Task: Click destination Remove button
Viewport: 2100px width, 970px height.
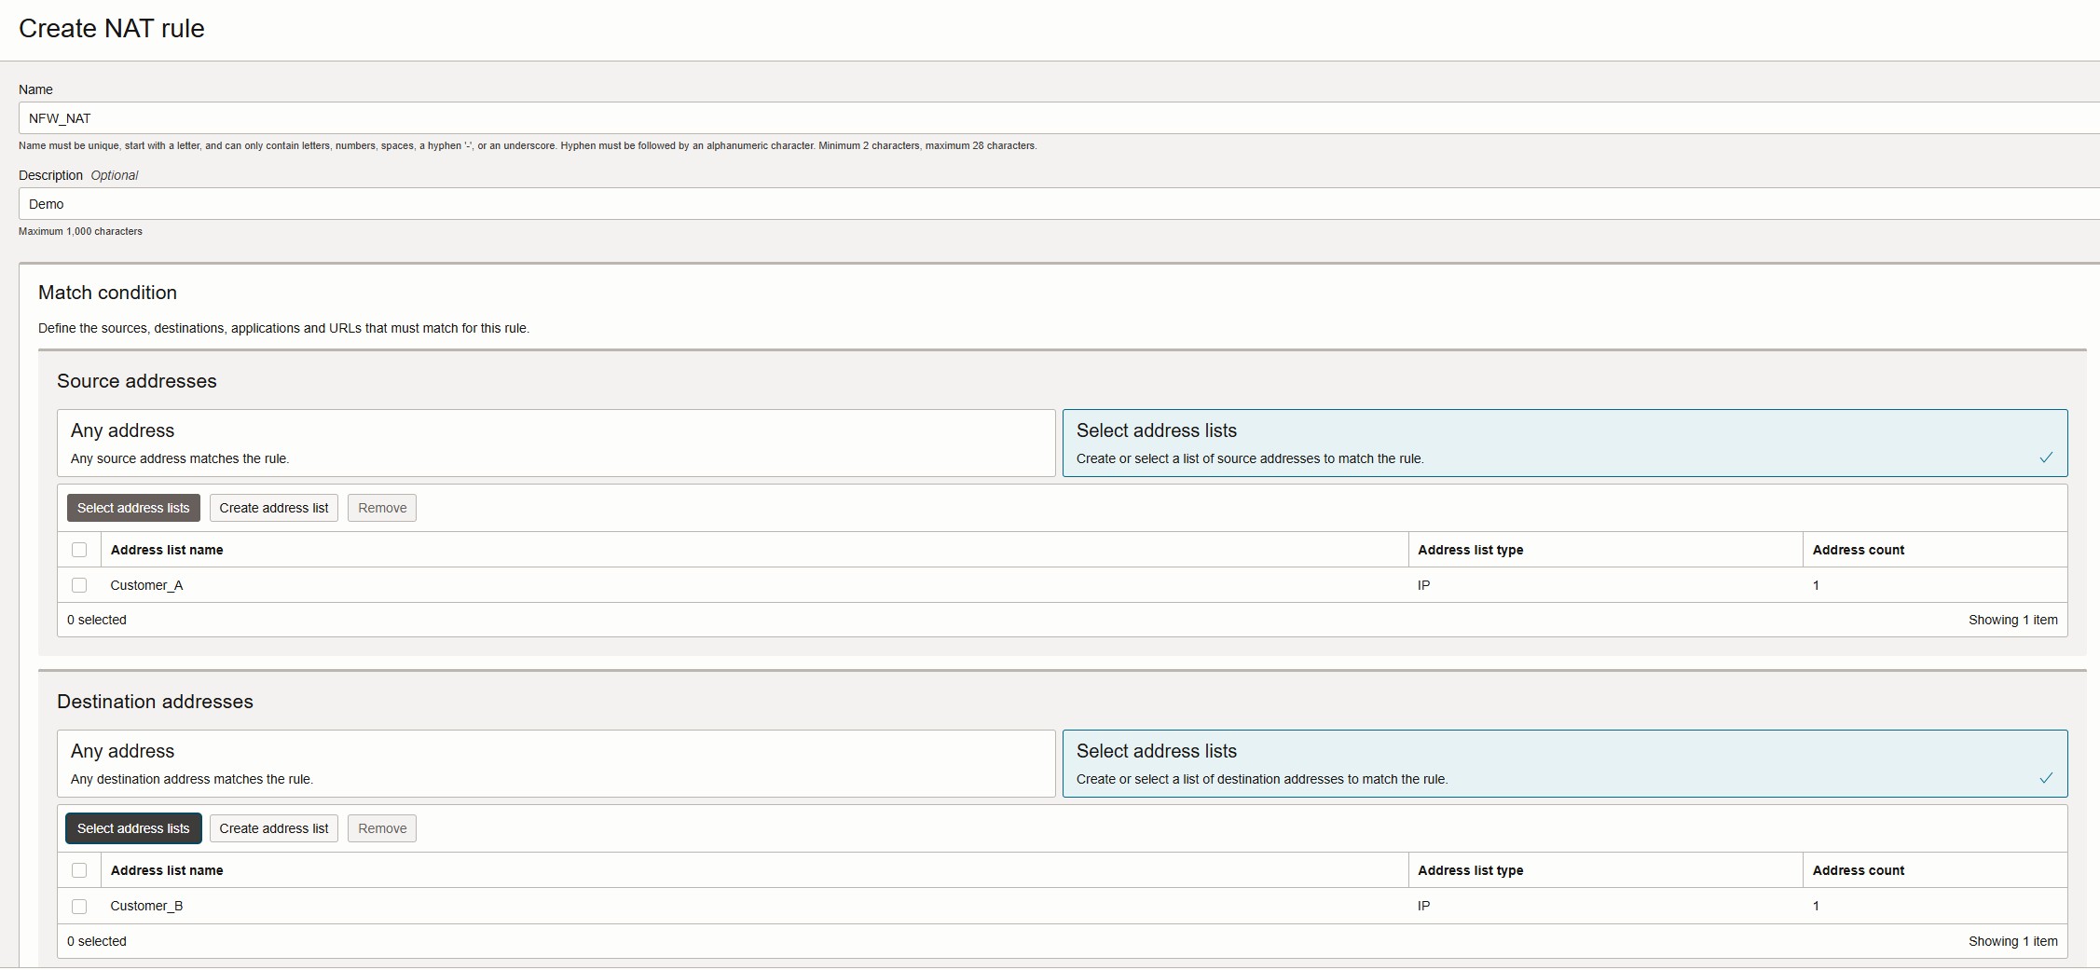Action: (x=382, y=828)
